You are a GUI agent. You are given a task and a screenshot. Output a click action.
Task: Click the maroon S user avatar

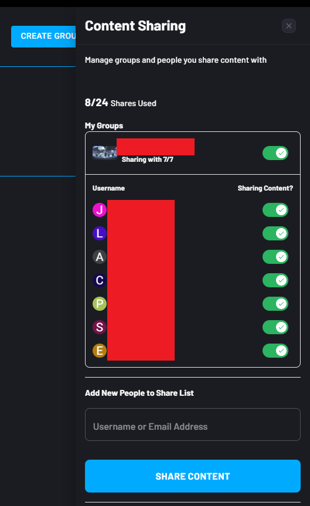(x=100, y=327)
